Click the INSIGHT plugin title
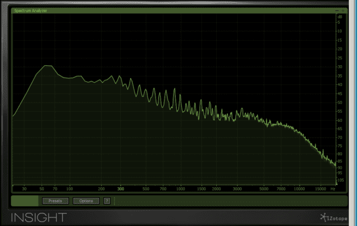The width and height of the screenshot is (358, 226). pyautogui.click(x=39, y=218)
